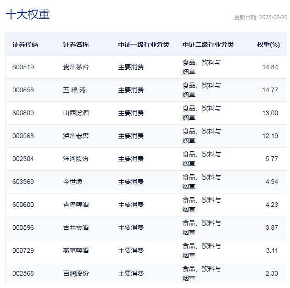The height and width of the screenshot is (288, 290).
Task: Click 食品、饮料与烟草 in the 燕京啤酒 row
Action: click(x=201, y=250)
